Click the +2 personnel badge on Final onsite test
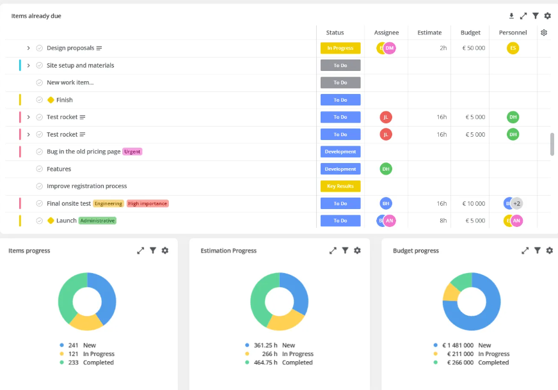The height and width of the screenshot is (390, 558). click(x=516, y=203)
